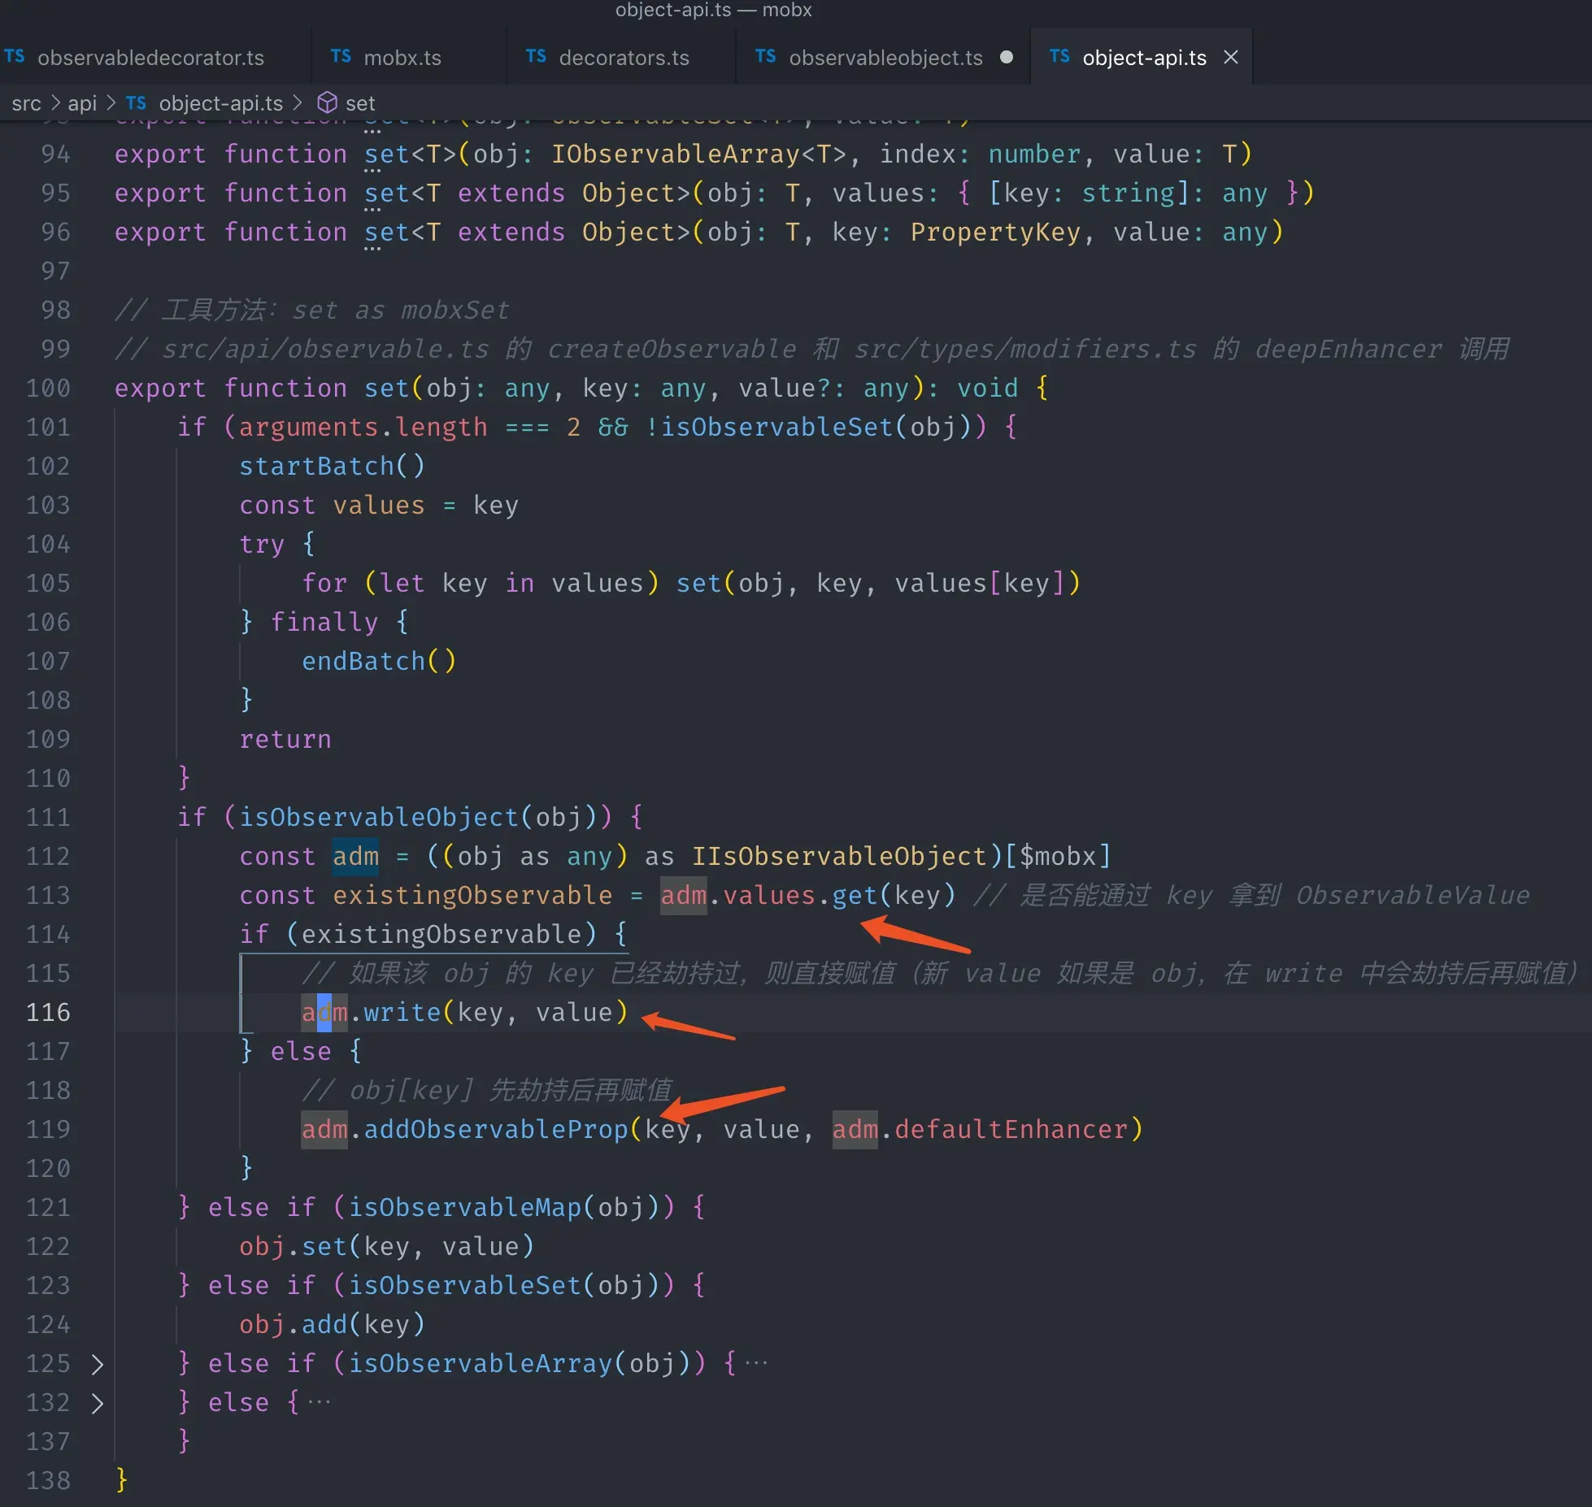This screenshot has width=1592, height=1507.
Task: Open the observabledecorator.ts tab
Action: pyautogui.click(x=152, y=57)
